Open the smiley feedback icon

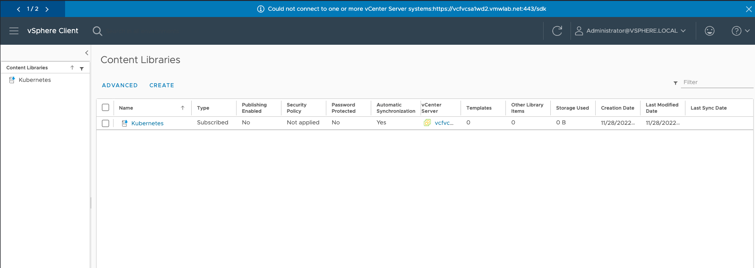(x=710, y=31)
